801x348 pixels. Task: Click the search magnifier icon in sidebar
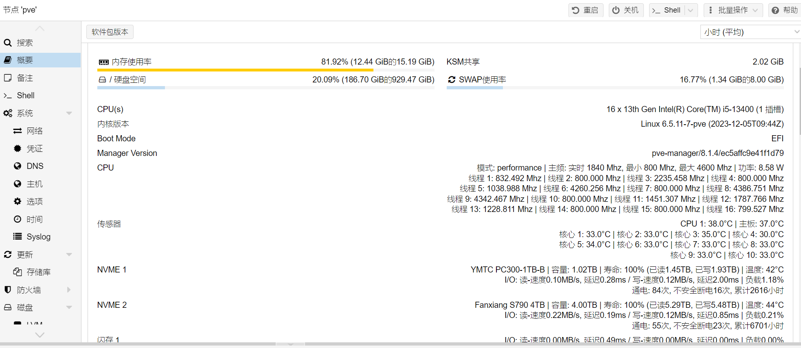click(7, 43)
